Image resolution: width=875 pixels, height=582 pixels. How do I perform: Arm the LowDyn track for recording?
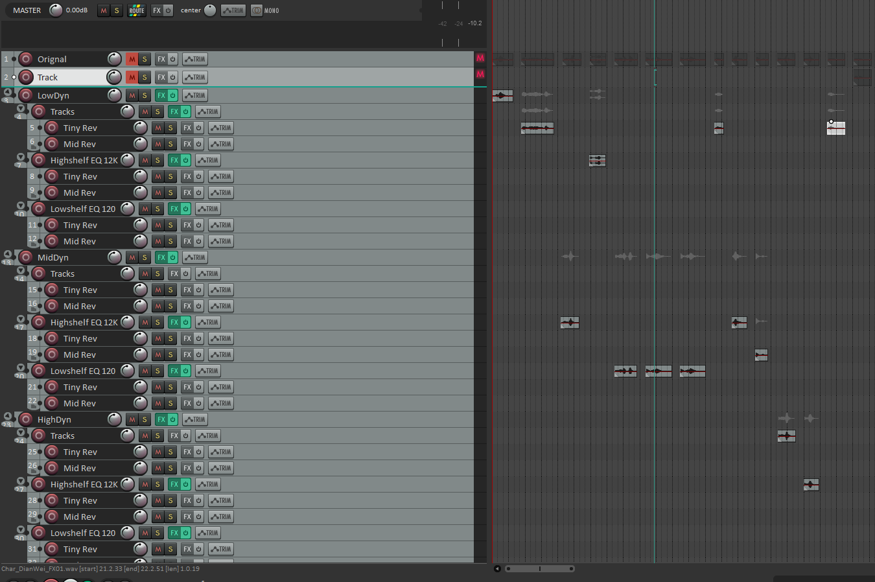pyautogui.click(x=26, y=95)
